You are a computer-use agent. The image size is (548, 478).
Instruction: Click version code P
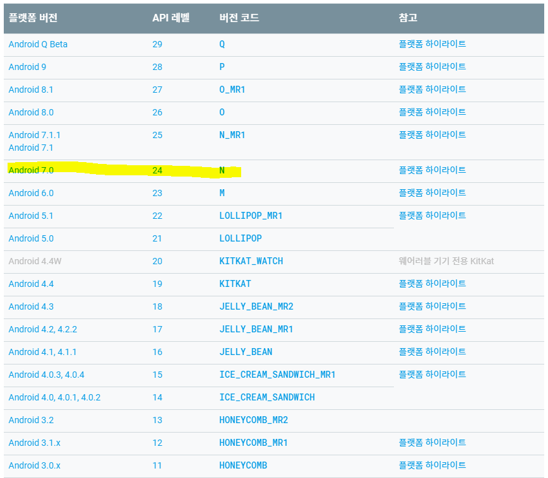(222, 67)
